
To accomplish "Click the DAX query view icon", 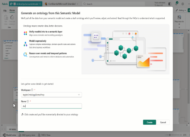I will tap(20, 135).
